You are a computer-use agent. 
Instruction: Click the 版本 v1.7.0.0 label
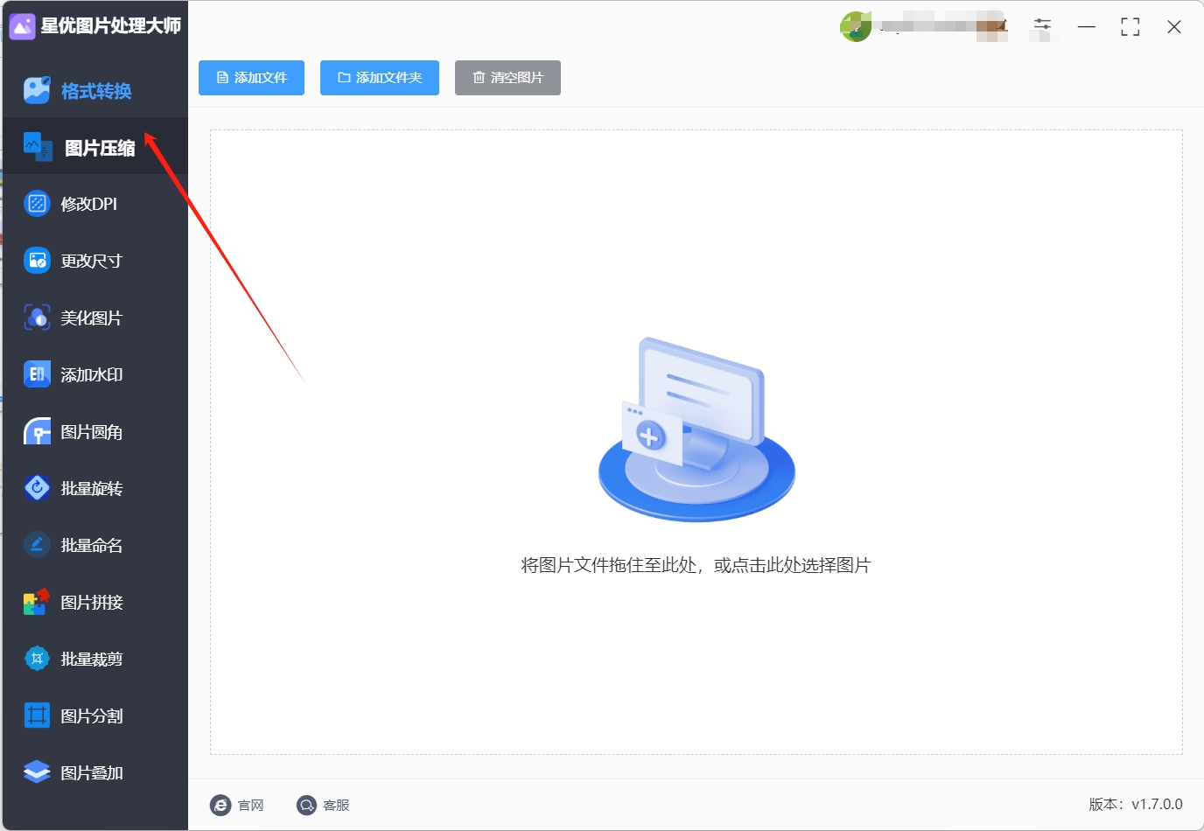[x=1136, y=804]
